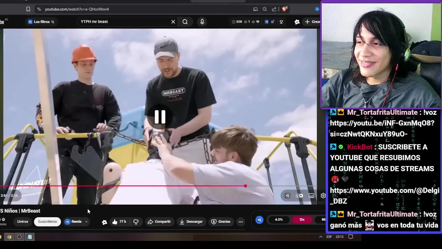Image resolution: width=442 pixels, height=249 pixels.
Task: Click the round vidIQ logo in stats bar
Action: tap(259, 220)
